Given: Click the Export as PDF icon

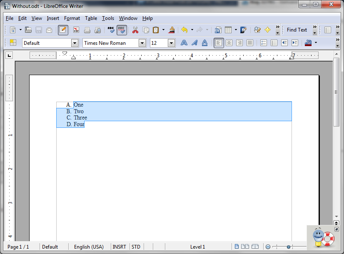Looking at the screenshot, I should [x=76, y=30].
